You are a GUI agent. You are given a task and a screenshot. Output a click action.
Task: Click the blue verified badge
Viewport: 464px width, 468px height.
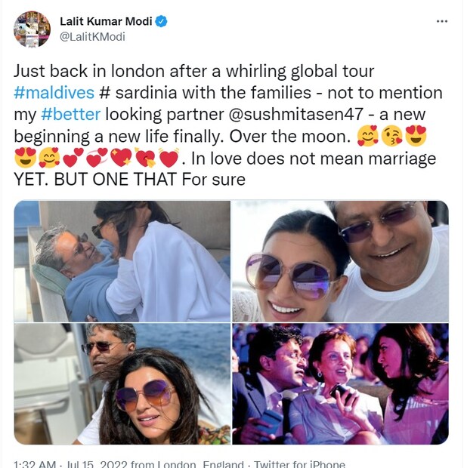point(161,22)
